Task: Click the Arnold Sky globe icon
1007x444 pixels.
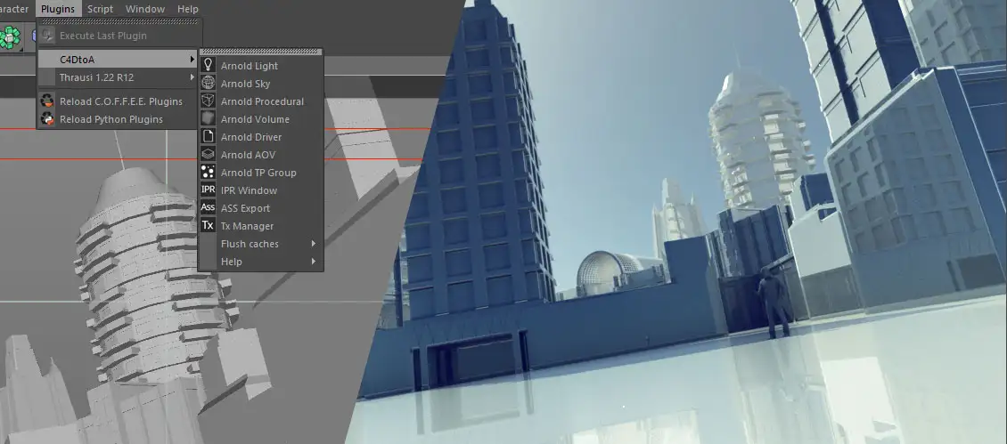Action: [x=208, y=84]
